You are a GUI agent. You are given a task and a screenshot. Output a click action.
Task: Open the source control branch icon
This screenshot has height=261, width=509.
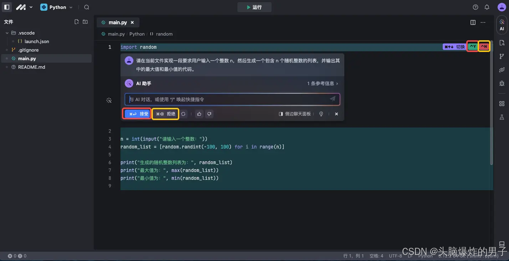click(x=502, y=56)
